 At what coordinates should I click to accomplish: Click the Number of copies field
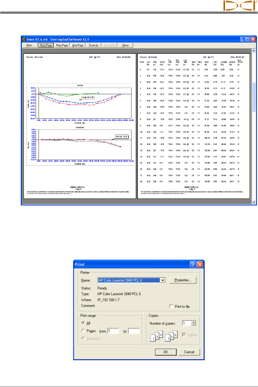point(187,323)
